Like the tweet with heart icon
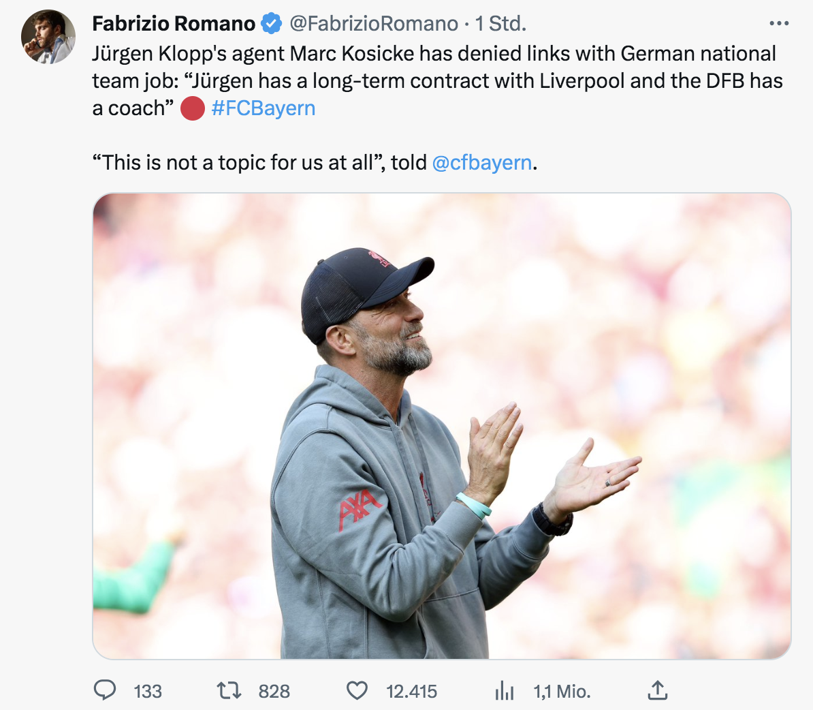The width and height of the screenshot is (813, 710). 357,691
